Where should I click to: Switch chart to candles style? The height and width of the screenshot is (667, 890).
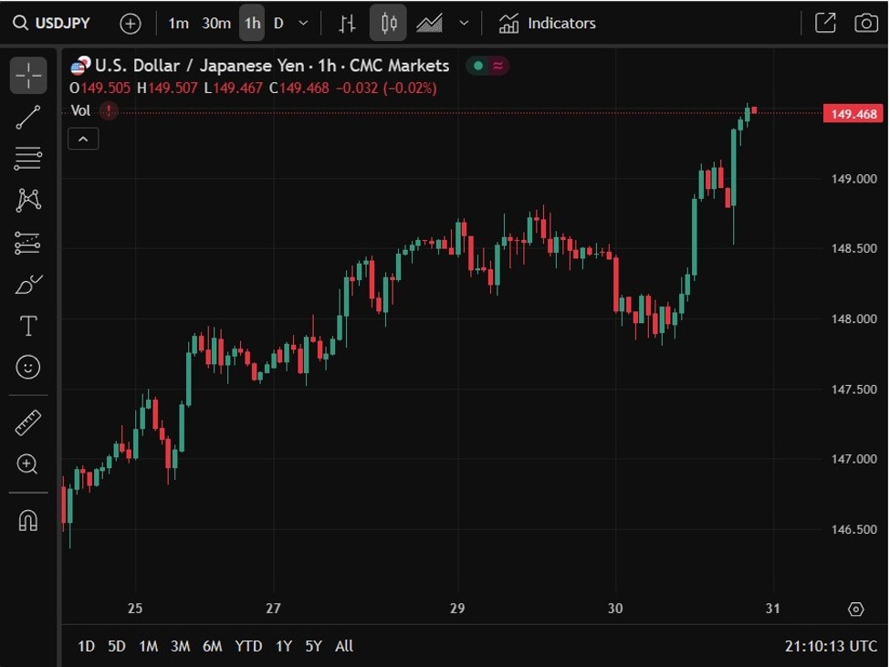coord(387,23)
